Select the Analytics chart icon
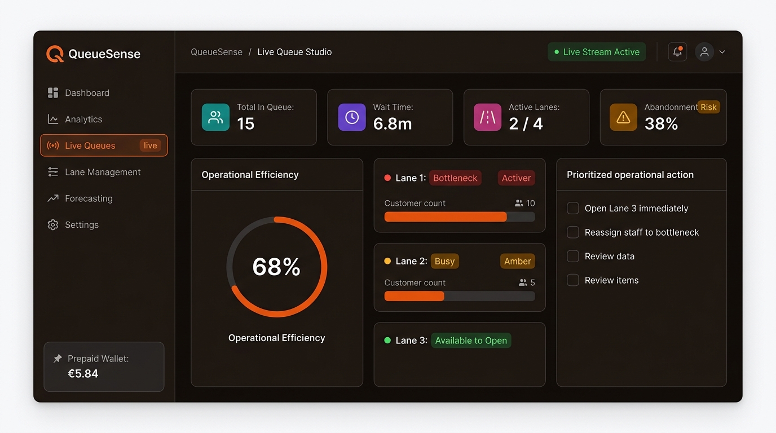Viewport: 776px width, 433px height. coord(53,119)
